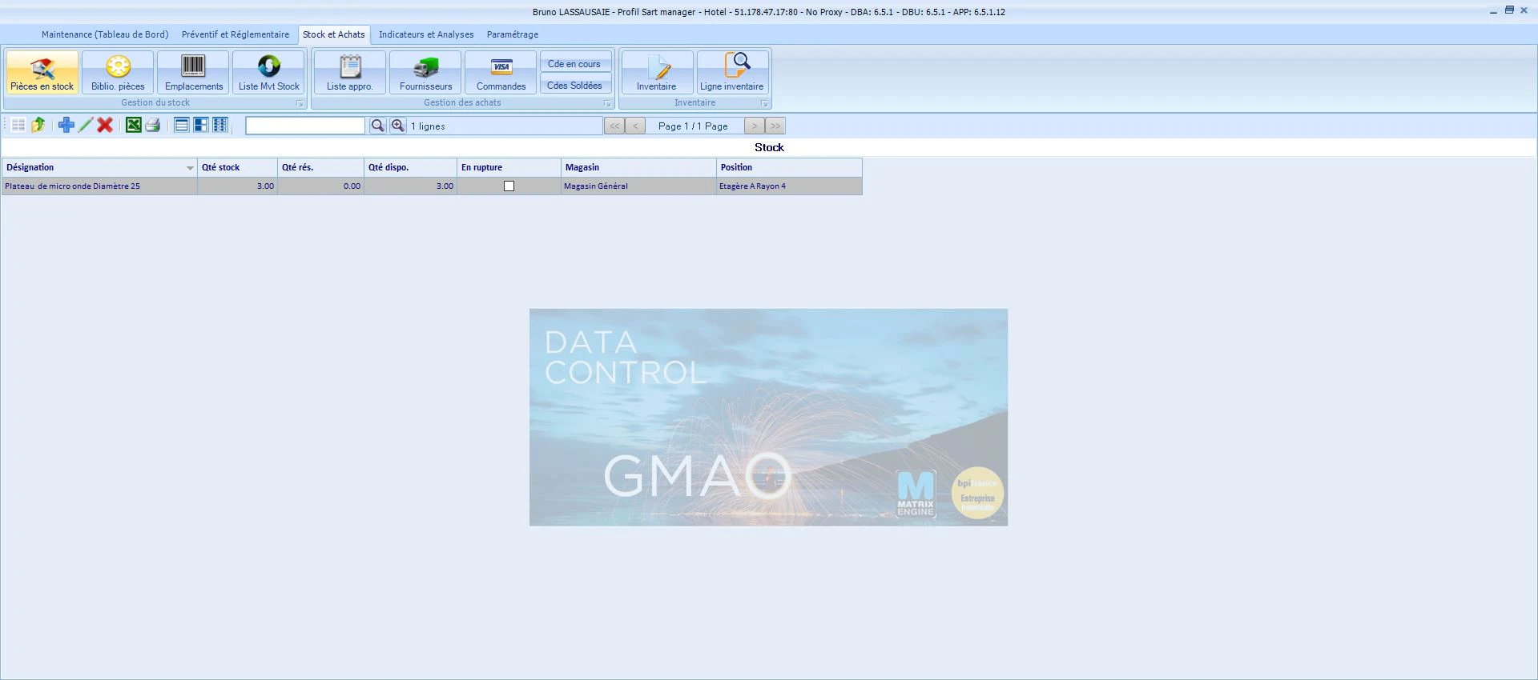Expand the Gestion des achats group launcher

607,103
